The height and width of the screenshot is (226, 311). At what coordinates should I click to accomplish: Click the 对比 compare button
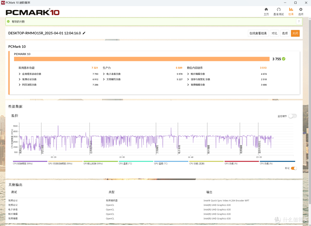[274, 33]
